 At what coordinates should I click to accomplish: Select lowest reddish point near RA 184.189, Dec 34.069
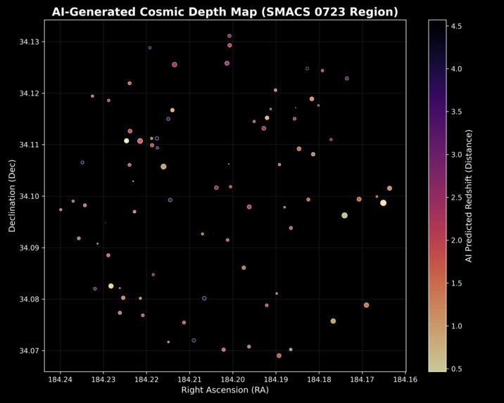click(279, 356)
